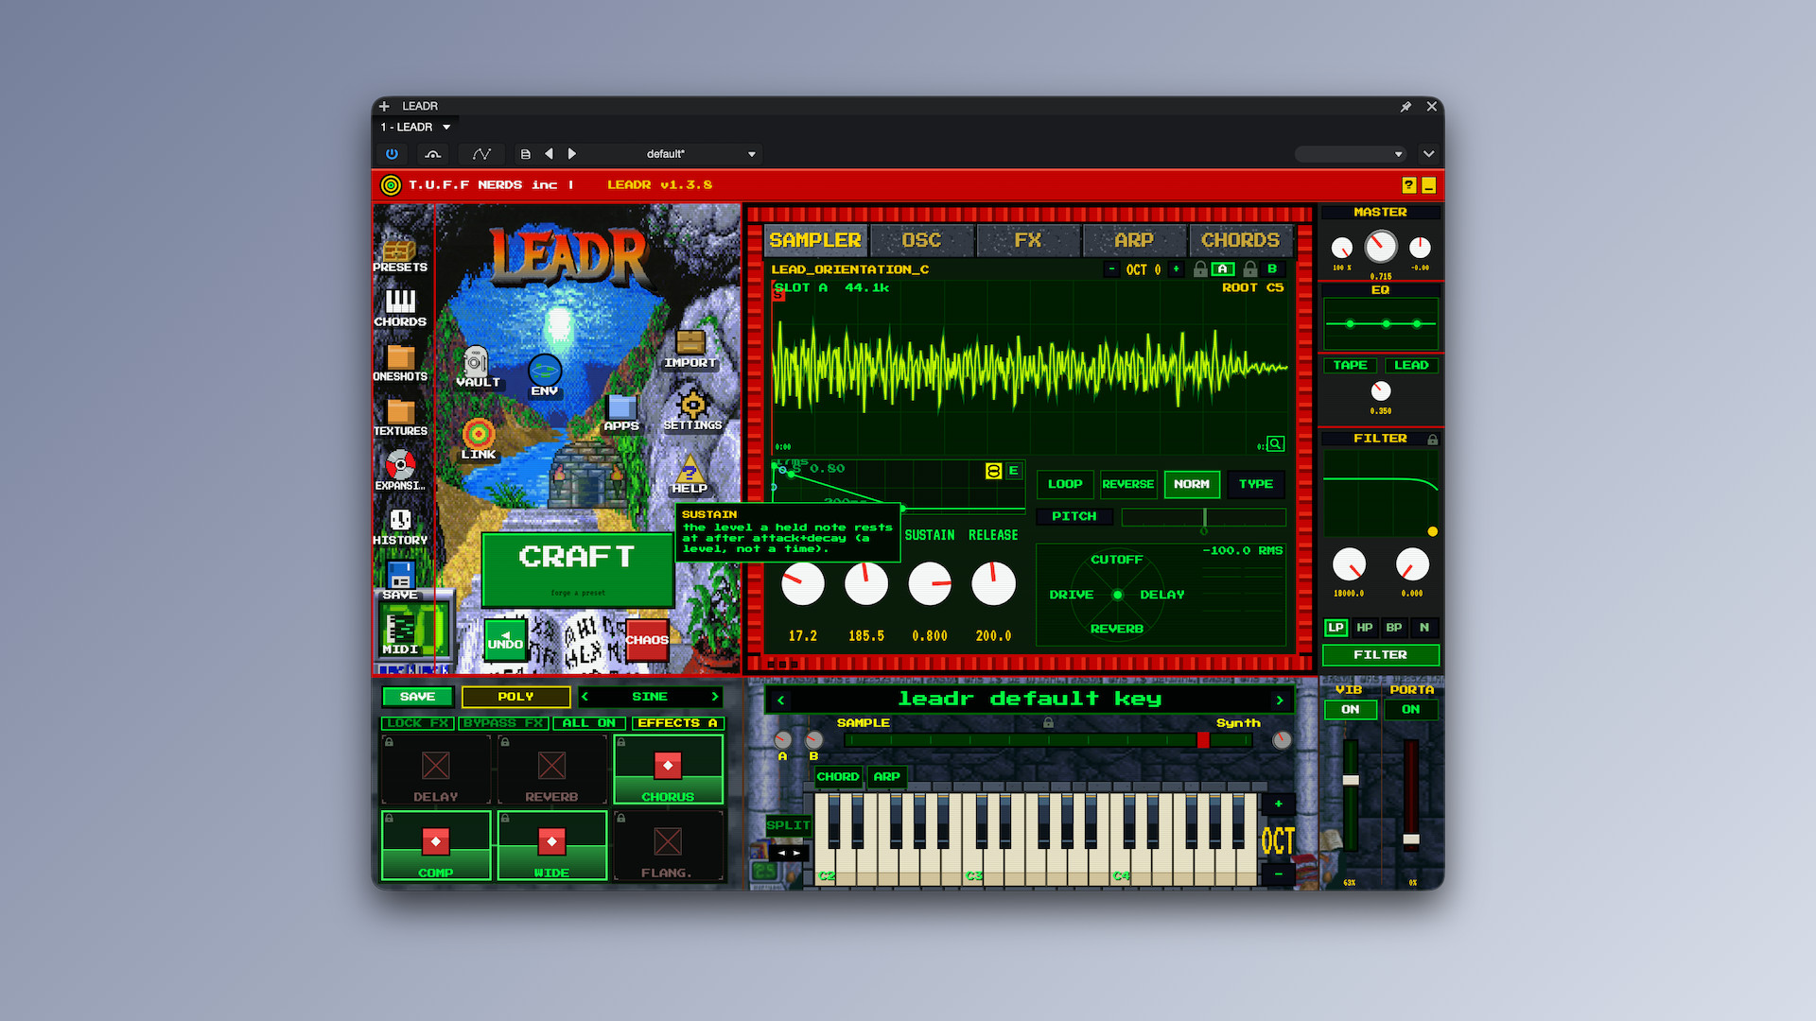
Task: Expand the plugin header chevron
Action: pyautogui.click(x=1428, y=154)
